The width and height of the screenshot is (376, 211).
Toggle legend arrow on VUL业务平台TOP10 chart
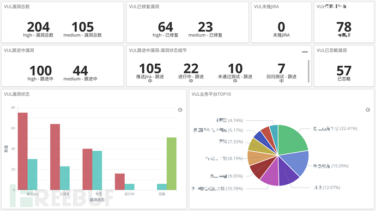pos(368,110)
